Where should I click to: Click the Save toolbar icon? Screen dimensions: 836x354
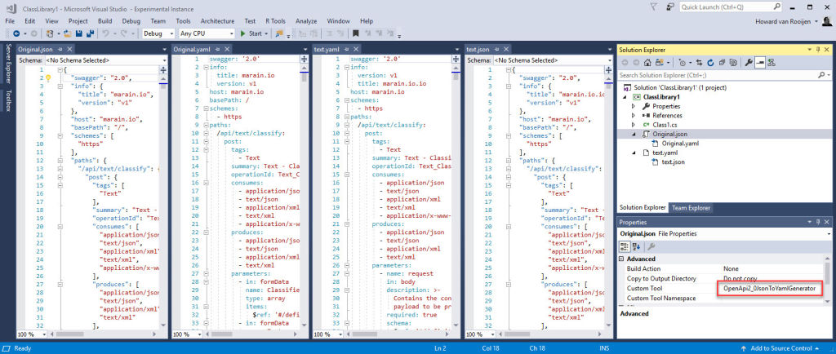point(78,33)
